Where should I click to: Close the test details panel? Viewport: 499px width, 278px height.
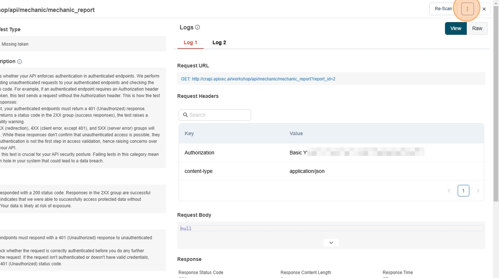pyautogui.click(x=484, y=9)
